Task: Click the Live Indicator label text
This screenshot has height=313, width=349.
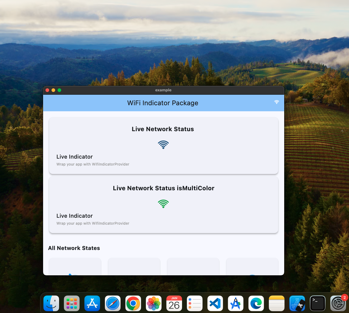Action: coord(74,156)
